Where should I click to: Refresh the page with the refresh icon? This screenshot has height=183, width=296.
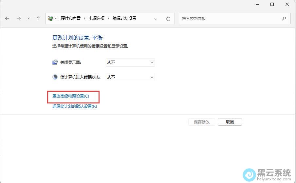pyautogui.click(x=168, y=19)
